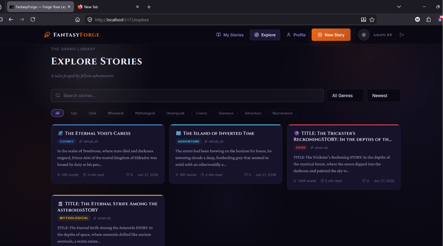Click the map icon on Island of Inverted Time
The image size is (443, 246).
click(178, 133)
